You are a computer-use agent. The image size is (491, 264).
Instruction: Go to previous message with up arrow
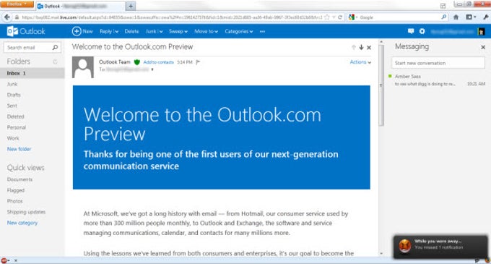coord(354,47)
